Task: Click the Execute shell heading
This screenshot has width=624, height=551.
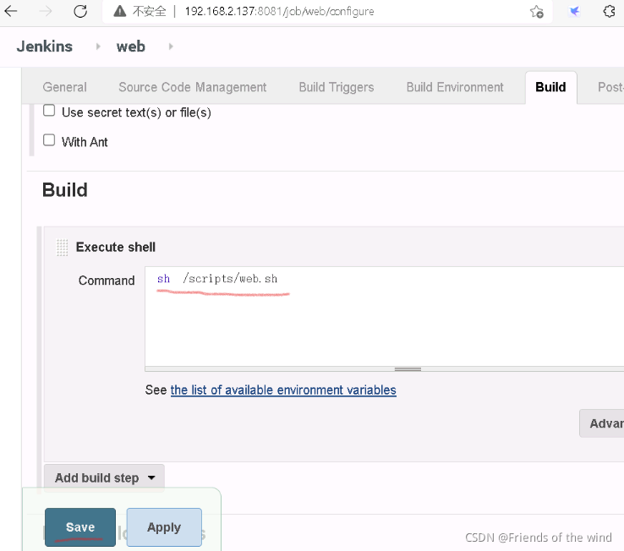Action: click(x=115, y=247)
